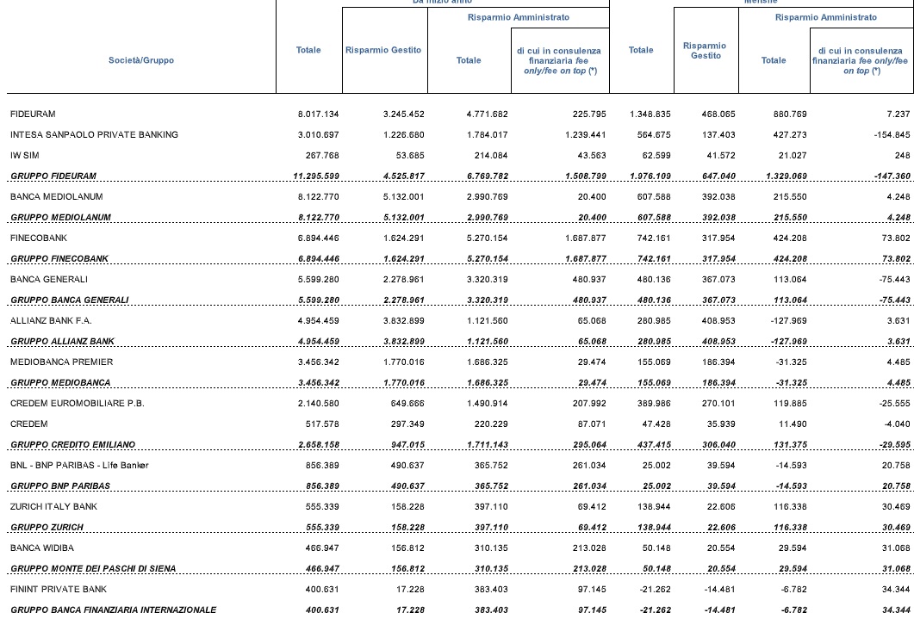Select the cell showing 3.010.697
Screen dimensions: 914x625
tap(318, 134)
